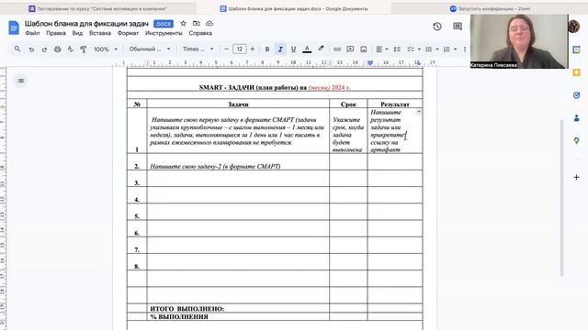Open Google Keep side panel
Screen dimensions: 588x330
[x=576, y=72]
